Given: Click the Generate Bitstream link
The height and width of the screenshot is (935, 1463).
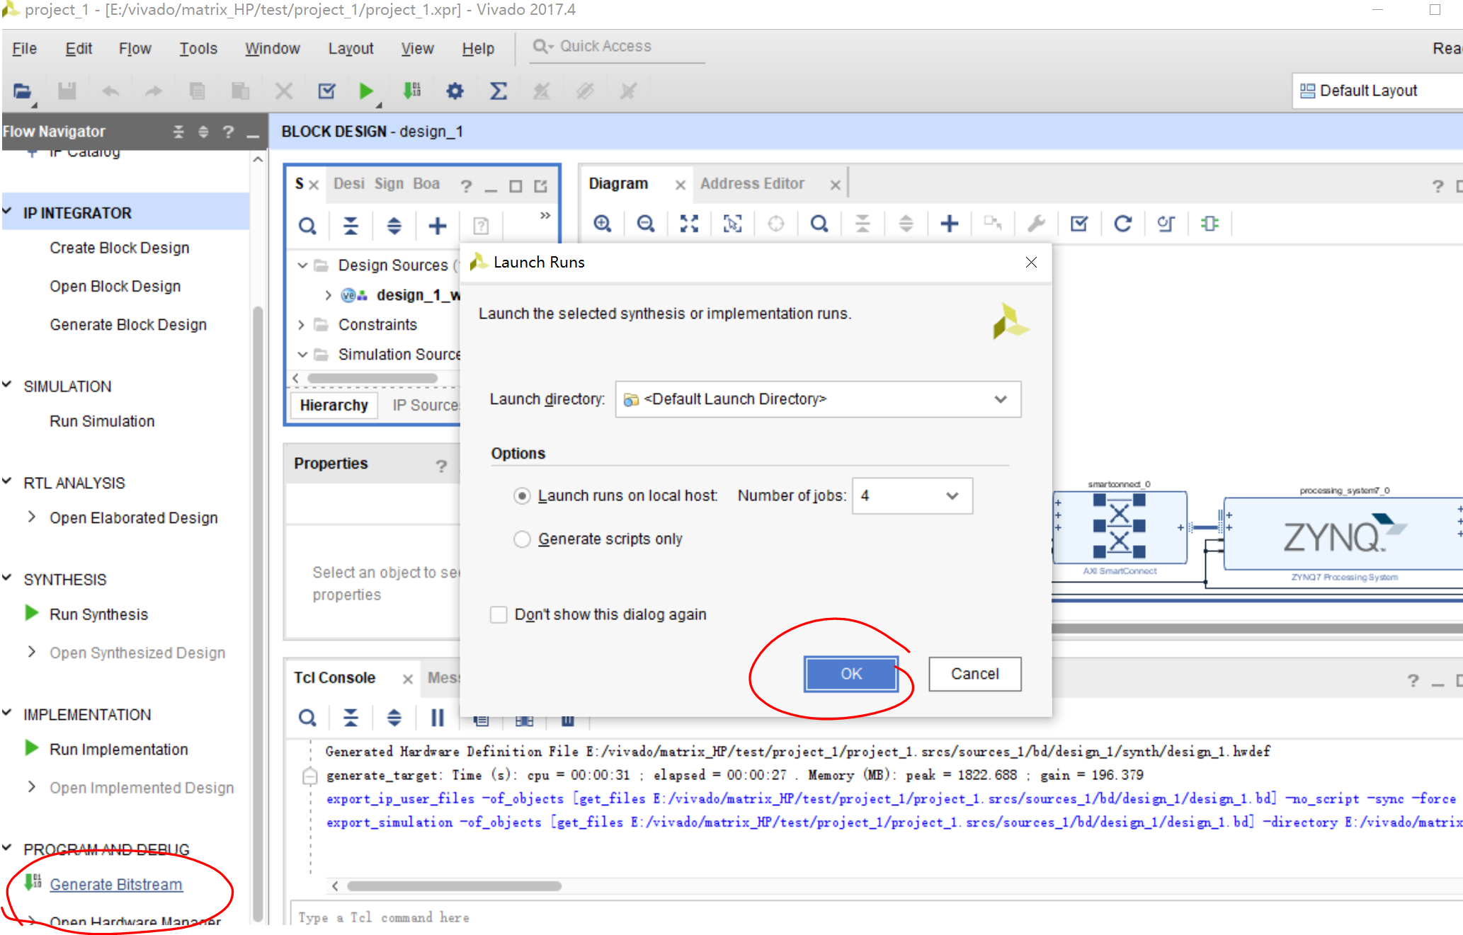Looking at the screenshot, I should pos(116,884).
